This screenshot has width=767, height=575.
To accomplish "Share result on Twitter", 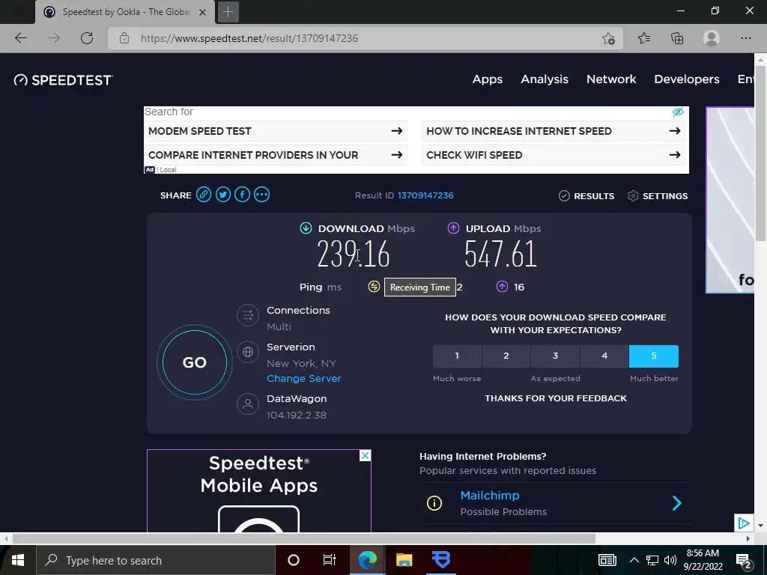I will coord(223,195).
